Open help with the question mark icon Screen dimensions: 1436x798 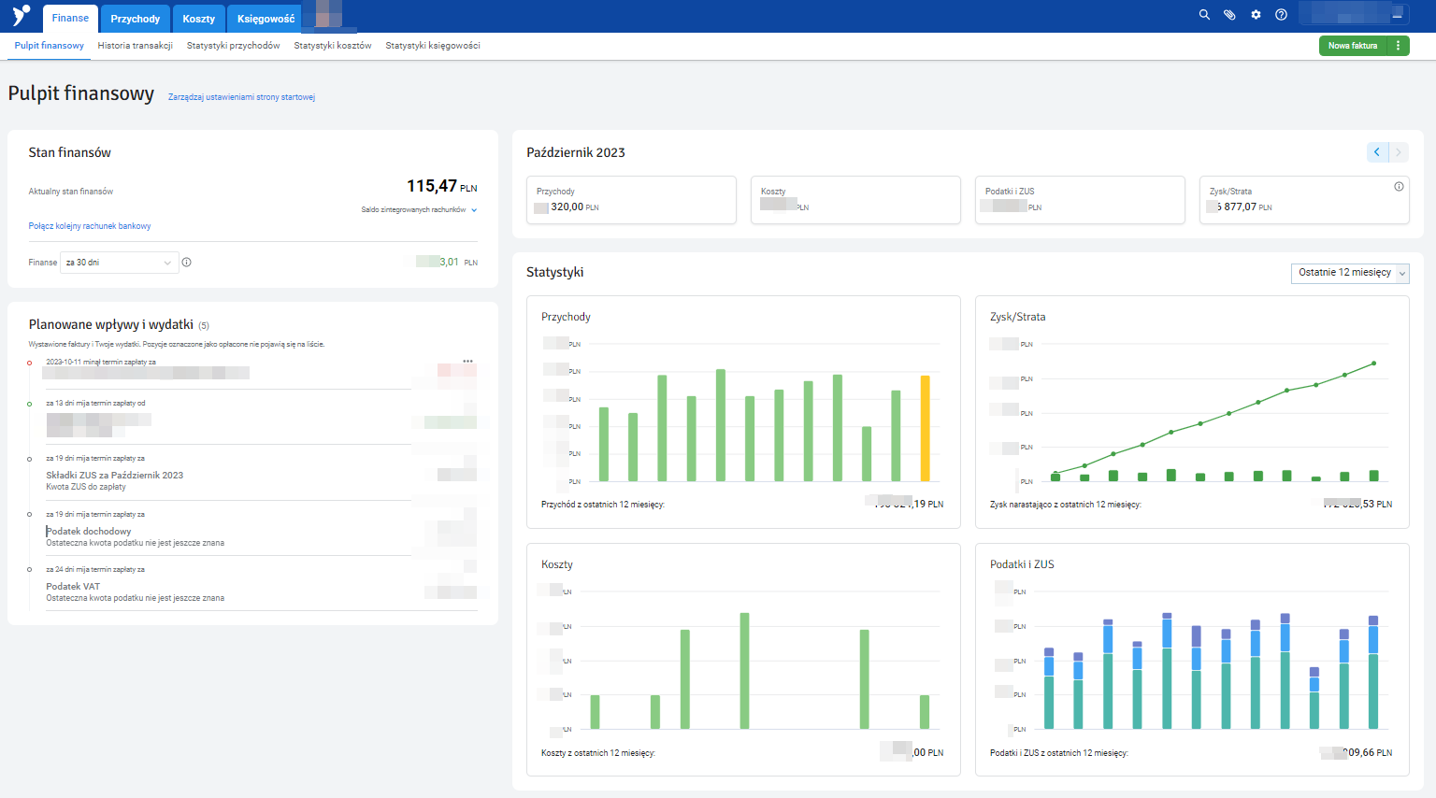[x=1281, y=15]
